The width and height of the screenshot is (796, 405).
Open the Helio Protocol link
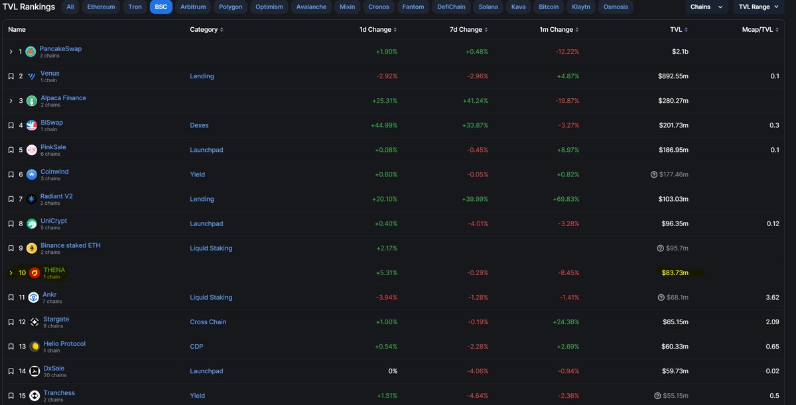[64, 344]
